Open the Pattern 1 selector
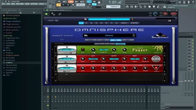This screenshot has width=196, height=110. point(113,6)
